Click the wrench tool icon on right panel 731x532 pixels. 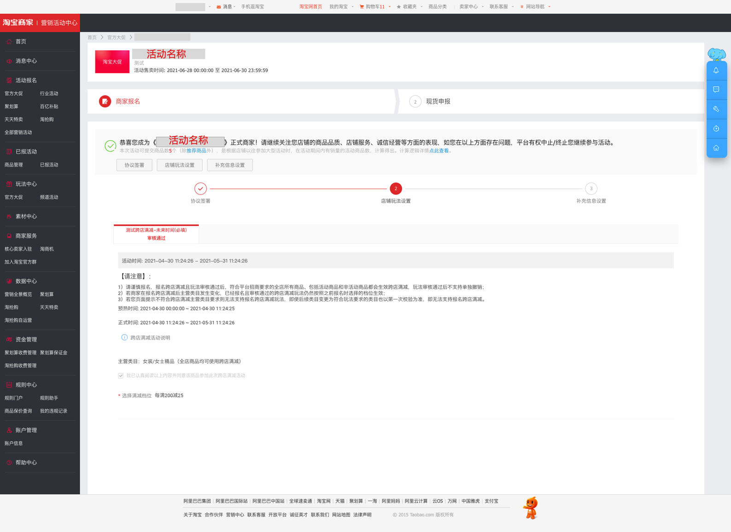point(716,109)
